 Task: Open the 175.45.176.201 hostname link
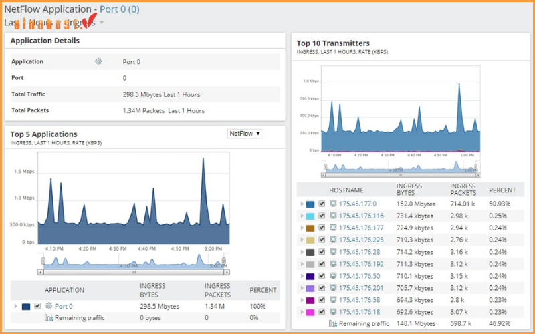[x=362, y=288]
